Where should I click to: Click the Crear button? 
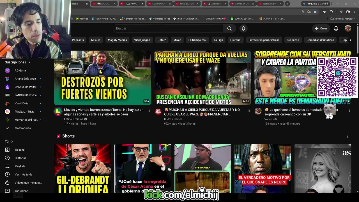(x=321, y=28)
